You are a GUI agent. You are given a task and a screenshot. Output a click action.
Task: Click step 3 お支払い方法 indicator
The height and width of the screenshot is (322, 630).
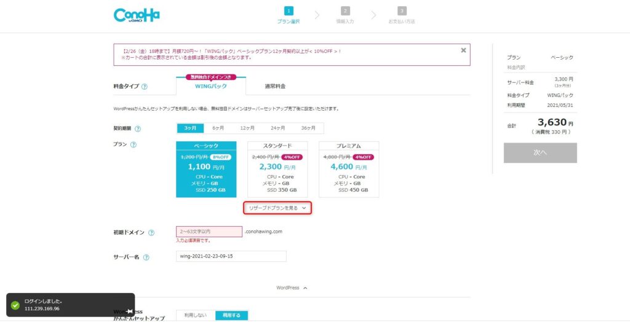point(401,15)
